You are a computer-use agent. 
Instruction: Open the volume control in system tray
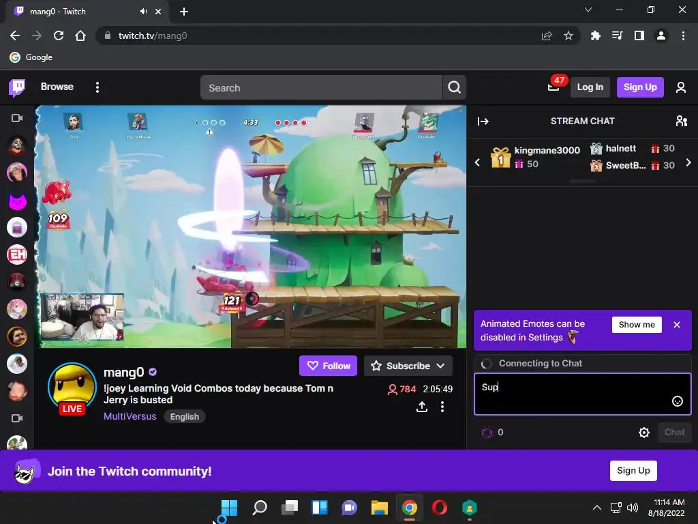633,508
